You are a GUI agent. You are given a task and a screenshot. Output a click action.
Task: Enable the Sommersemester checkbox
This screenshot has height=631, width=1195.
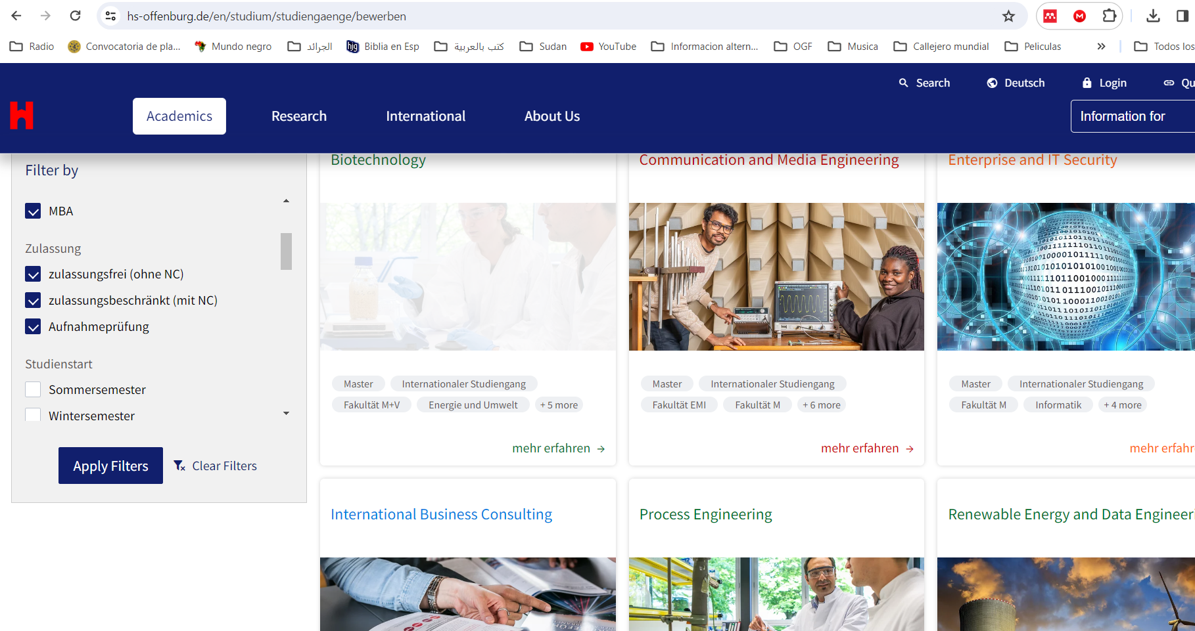[x=33, y=389]
